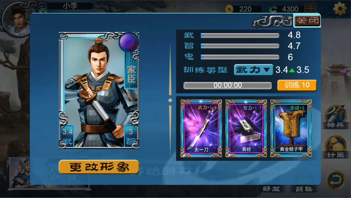Click the plus icon beside 4300 currency
The image size is (351, 198).
310,9
